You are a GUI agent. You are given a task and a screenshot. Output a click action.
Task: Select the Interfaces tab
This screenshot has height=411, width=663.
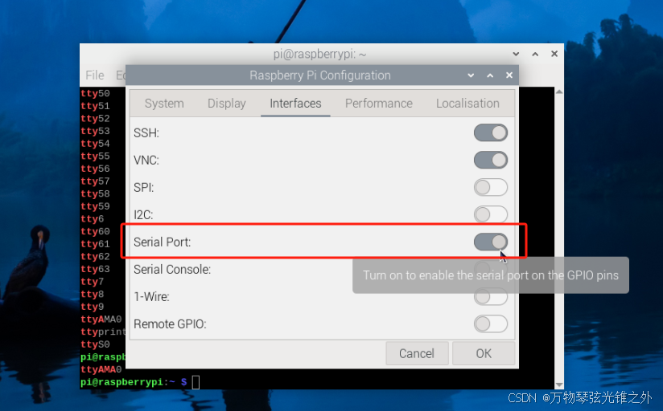pyautogui.click(x=295, y=104)
